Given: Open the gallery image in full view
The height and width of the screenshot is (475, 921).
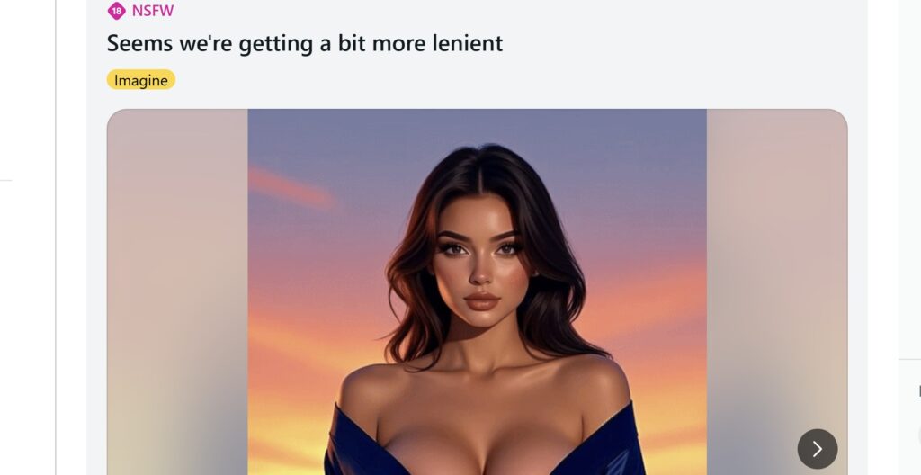Looking at the screenshot, I should 477,292.
